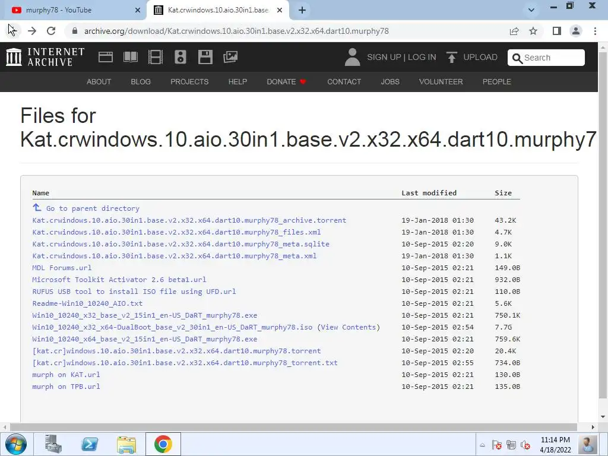The width and height of the screenshot is (608, 456).
Task: Open Windows Explorer from taskbar
Action: point(126,444)
